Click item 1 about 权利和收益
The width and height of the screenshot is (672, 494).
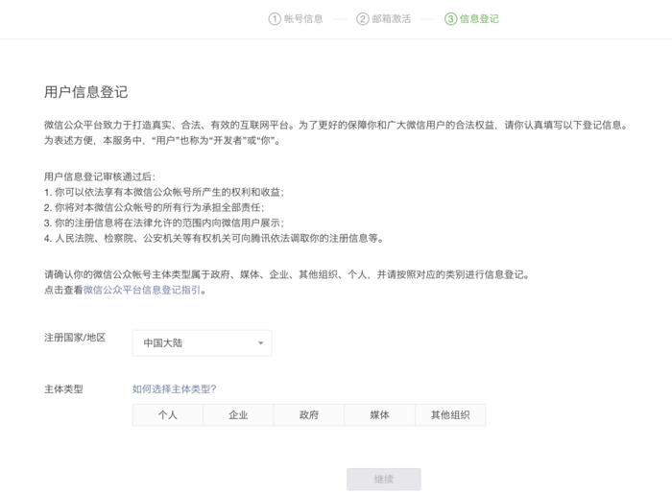click(x=164, y=192)
